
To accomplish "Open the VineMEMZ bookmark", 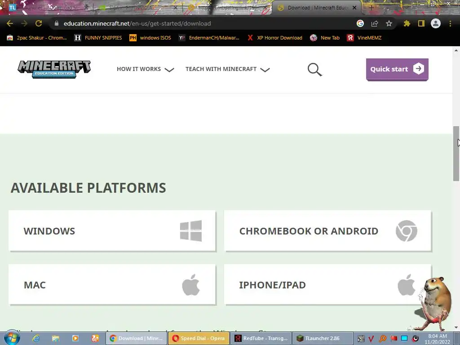I will coord(364,38).
